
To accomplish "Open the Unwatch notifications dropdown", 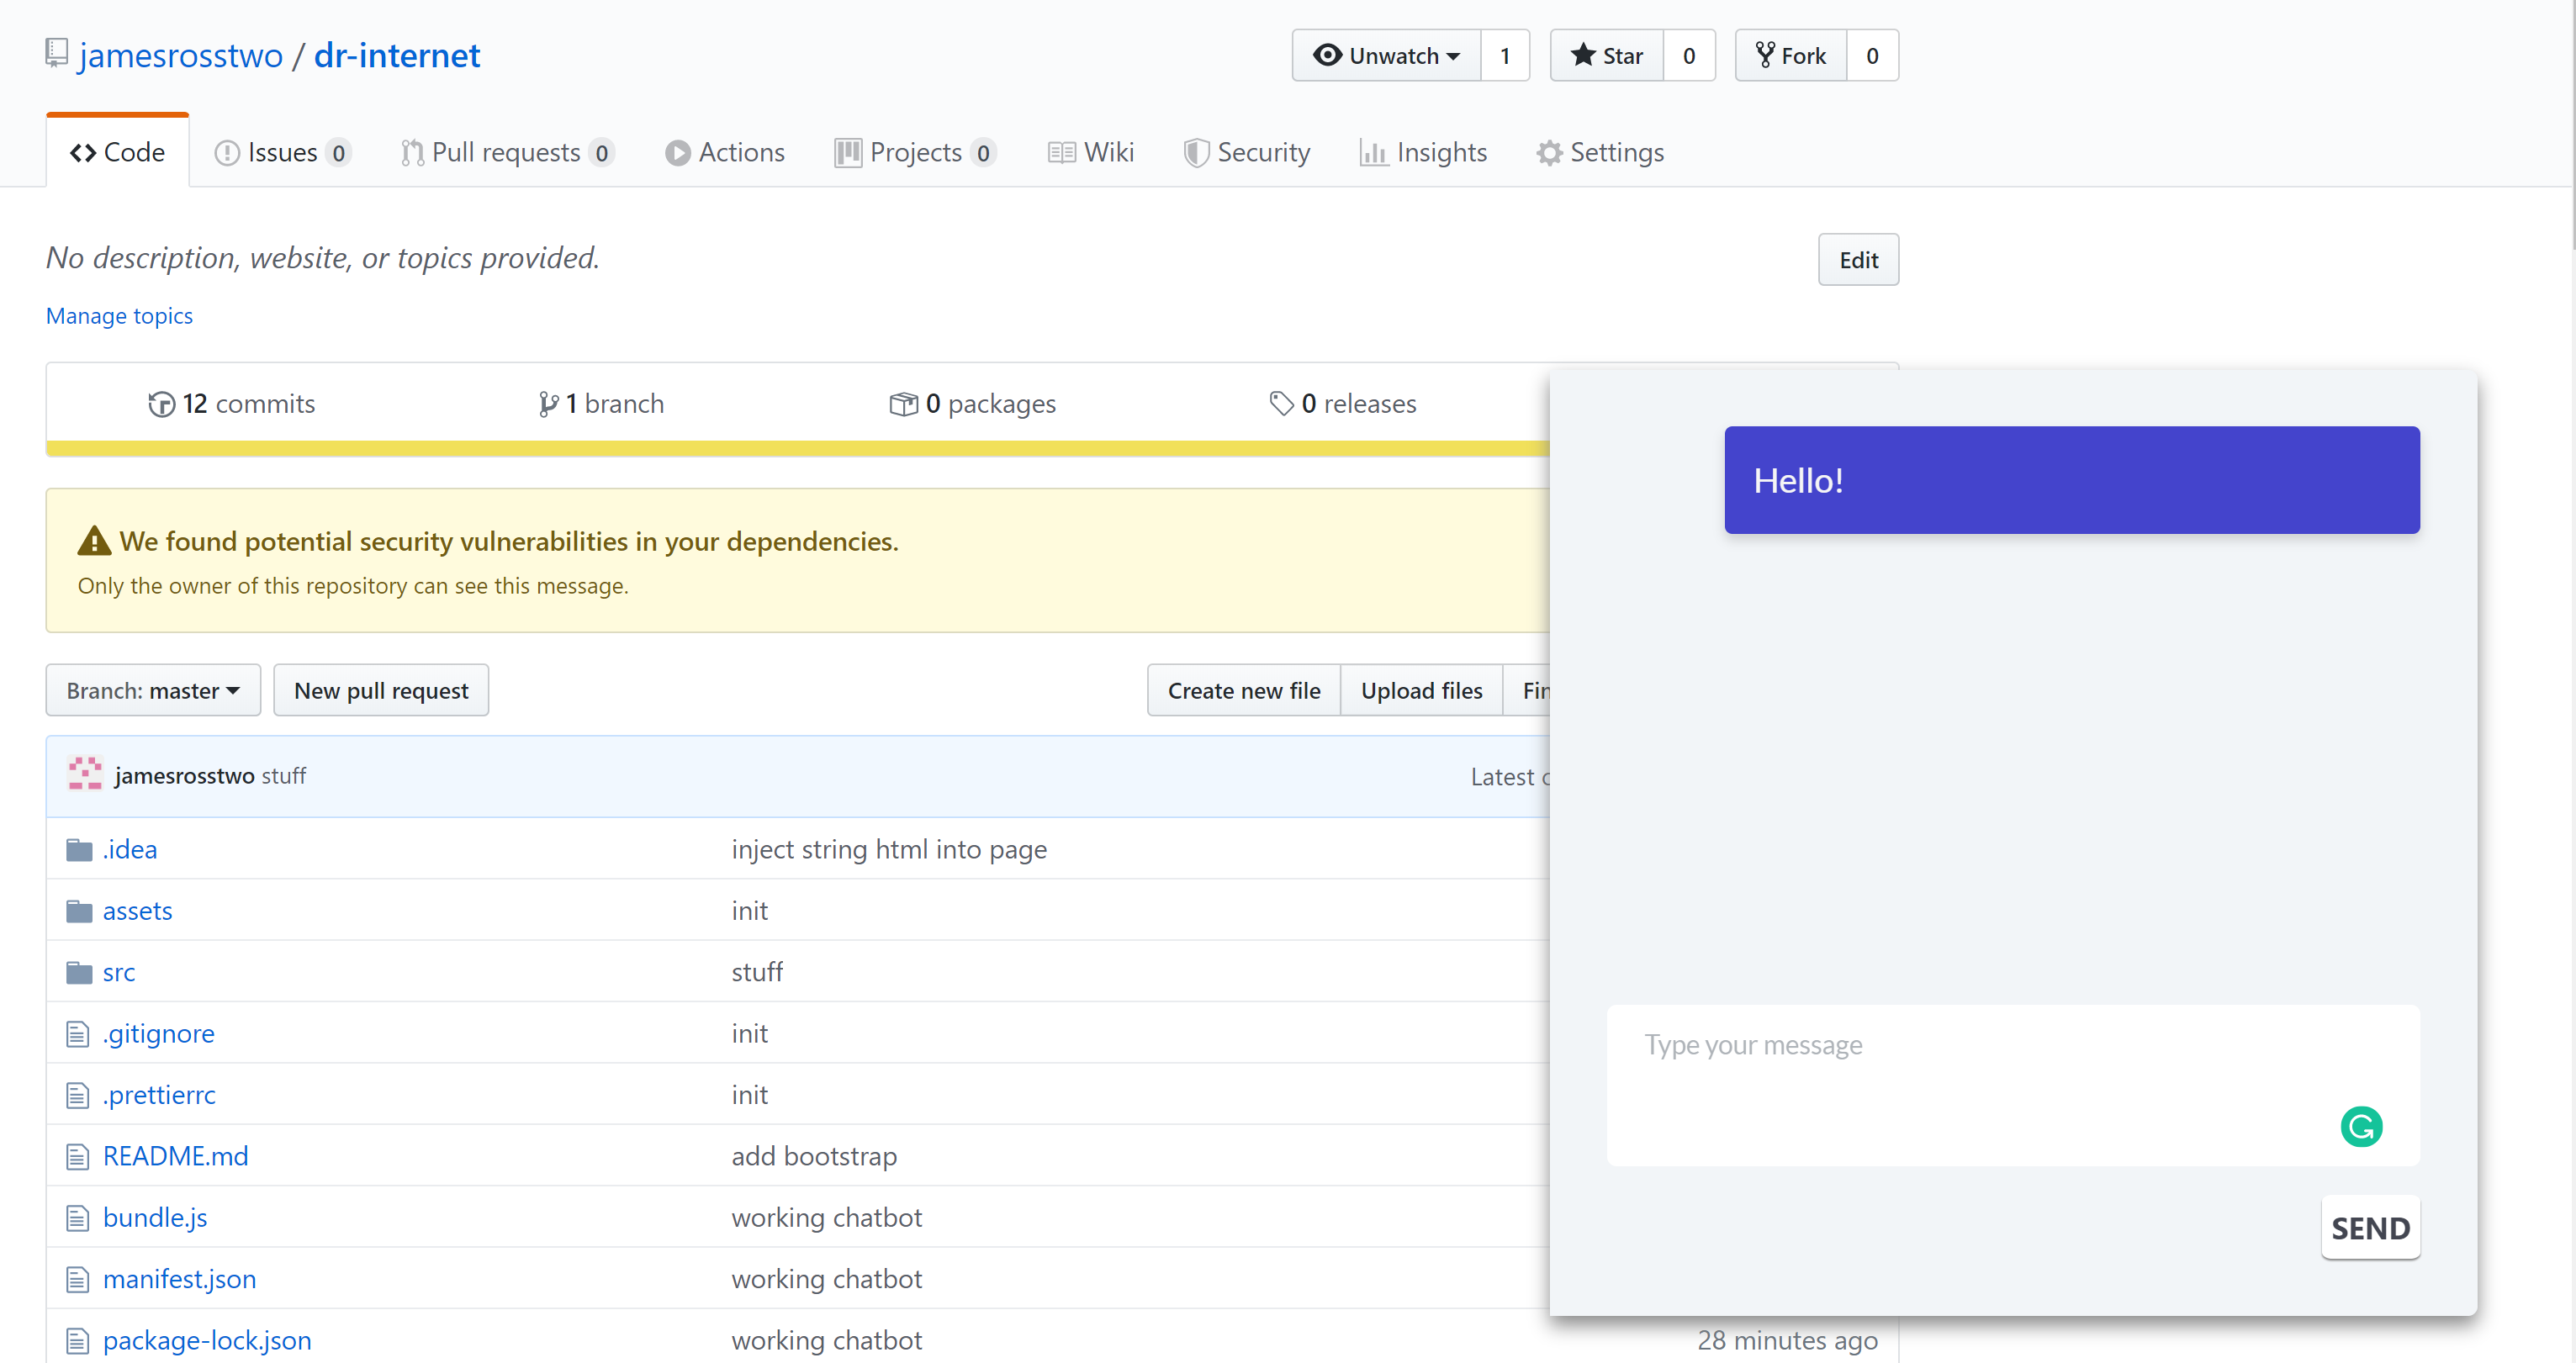I will click(x=1386, y=56).
